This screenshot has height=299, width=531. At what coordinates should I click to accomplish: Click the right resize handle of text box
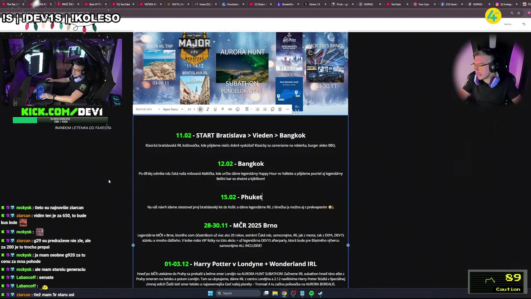pos(348,245)
